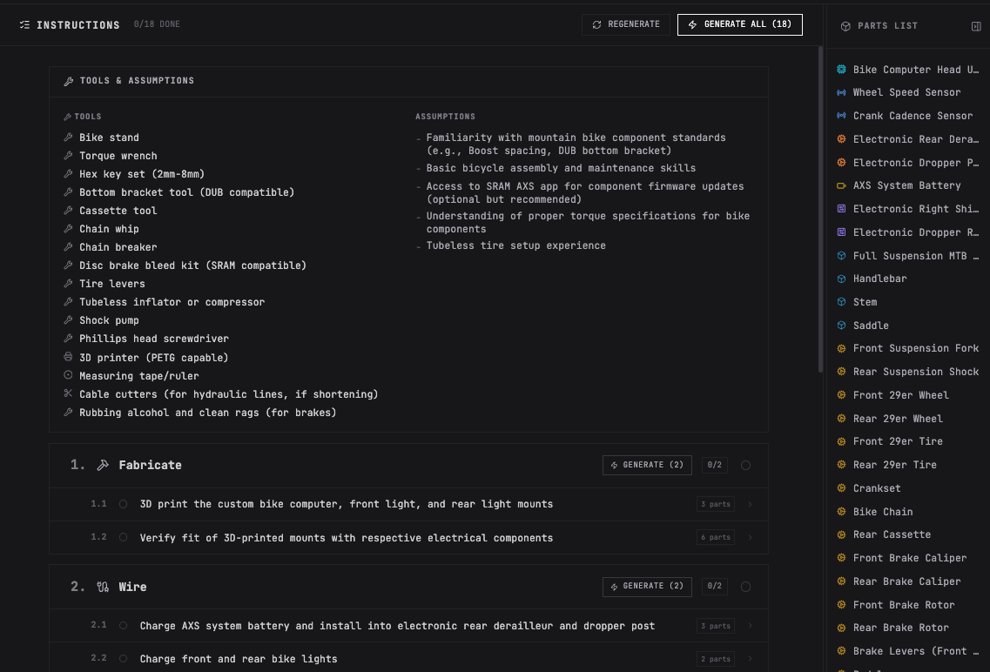Click the instructions panel vertical scrollbar
This screenshot has width=990, height=672.
coord(819,218)
